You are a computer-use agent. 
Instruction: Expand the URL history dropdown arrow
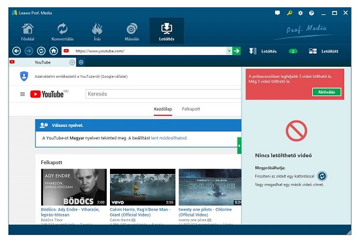click(229, 51)
